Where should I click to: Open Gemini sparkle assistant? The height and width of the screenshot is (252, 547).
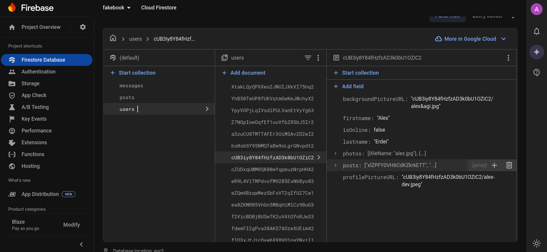click(x=537, y=52)
